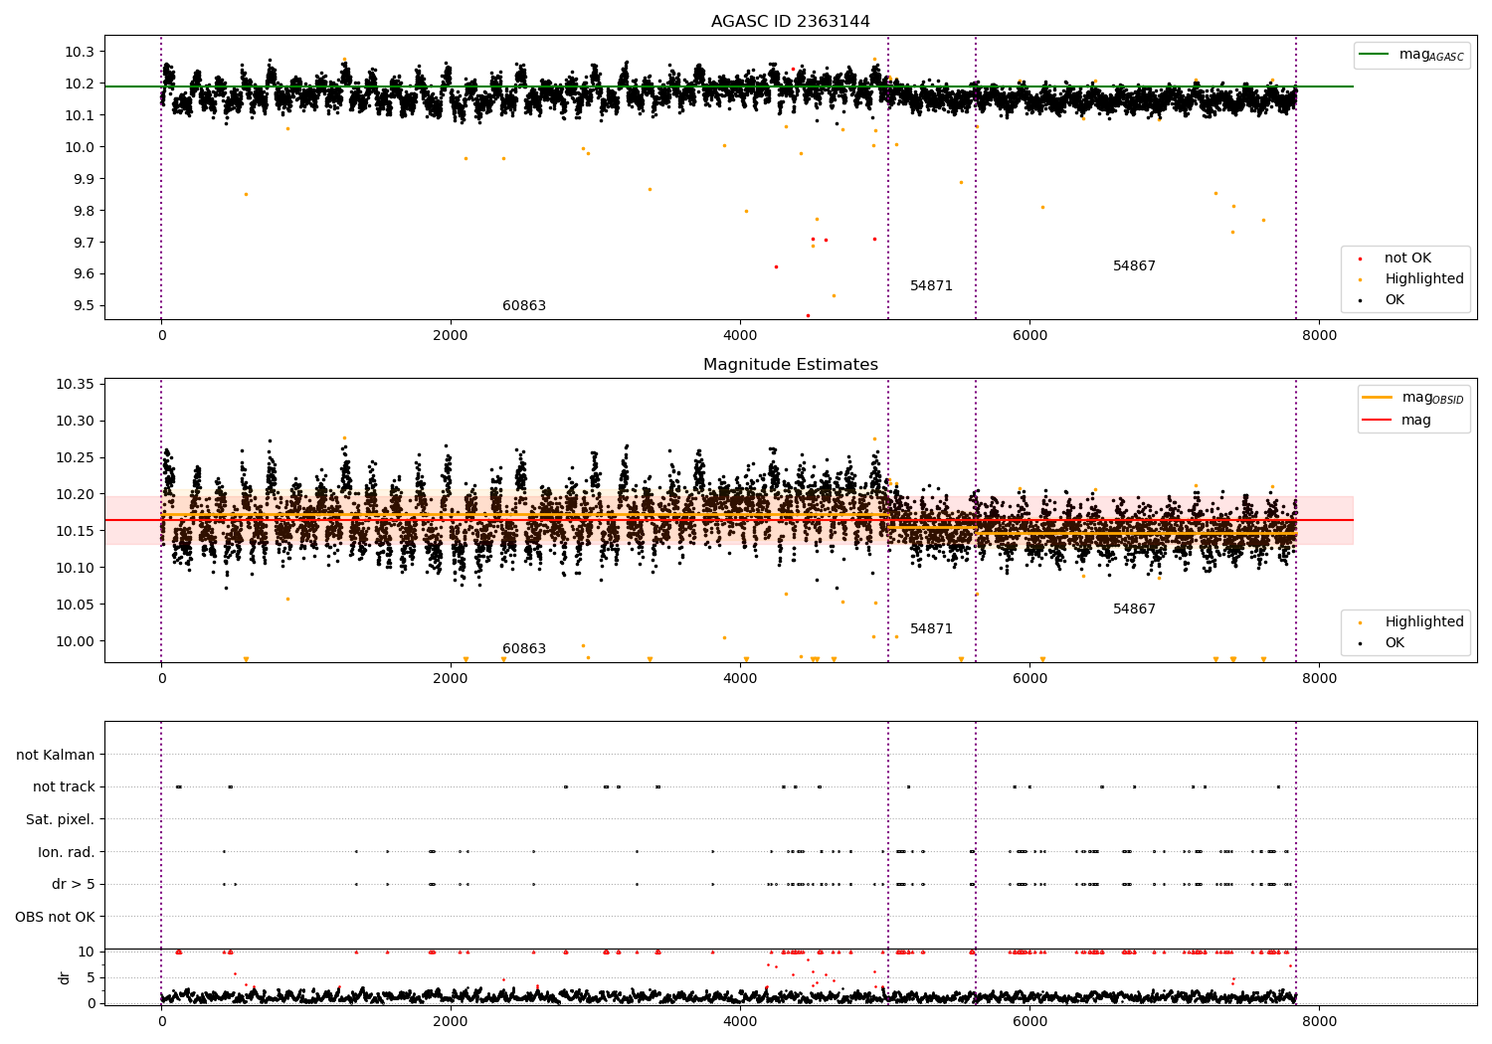Click the 4000 x-axis tick of Magnitude Estimates plot
This screenshot has width=1492, height=1044.
[740, 678]
